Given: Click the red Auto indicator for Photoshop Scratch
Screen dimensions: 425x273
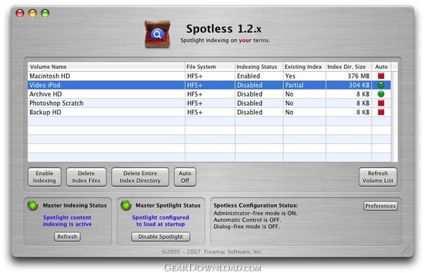Looking at the screenshot, I should point(381,104).
